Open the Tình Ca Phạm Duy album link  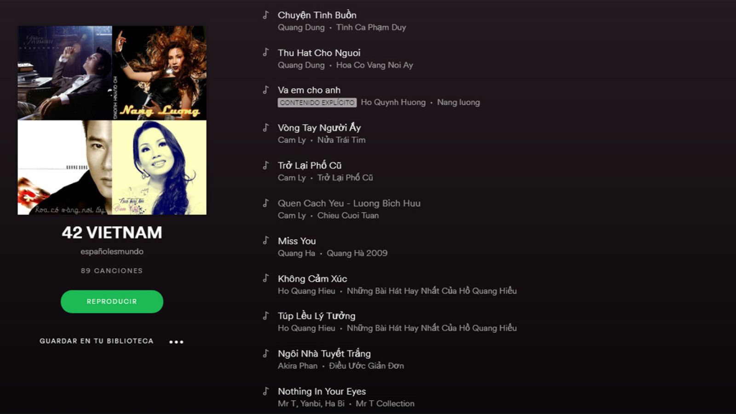371,27
